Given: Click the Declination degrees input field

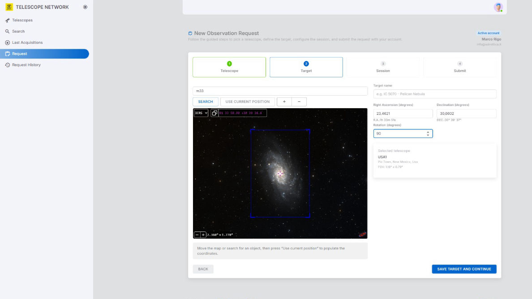Looking at the screenshot, I should (x=467, y=113).
